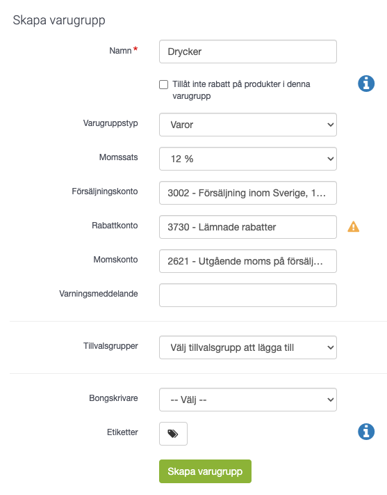Click the Namn label with red asterisk
The width and height of the screenshot is (387, 495).
tap(123, 51)
